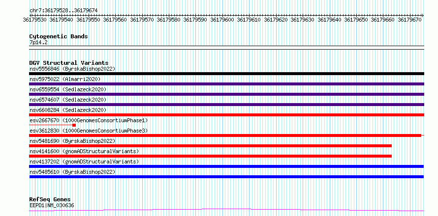This screenshot has height=216, width=438.
Task: Click the red nsv6608284 variant bar
Action: click(x=226, y=115)
